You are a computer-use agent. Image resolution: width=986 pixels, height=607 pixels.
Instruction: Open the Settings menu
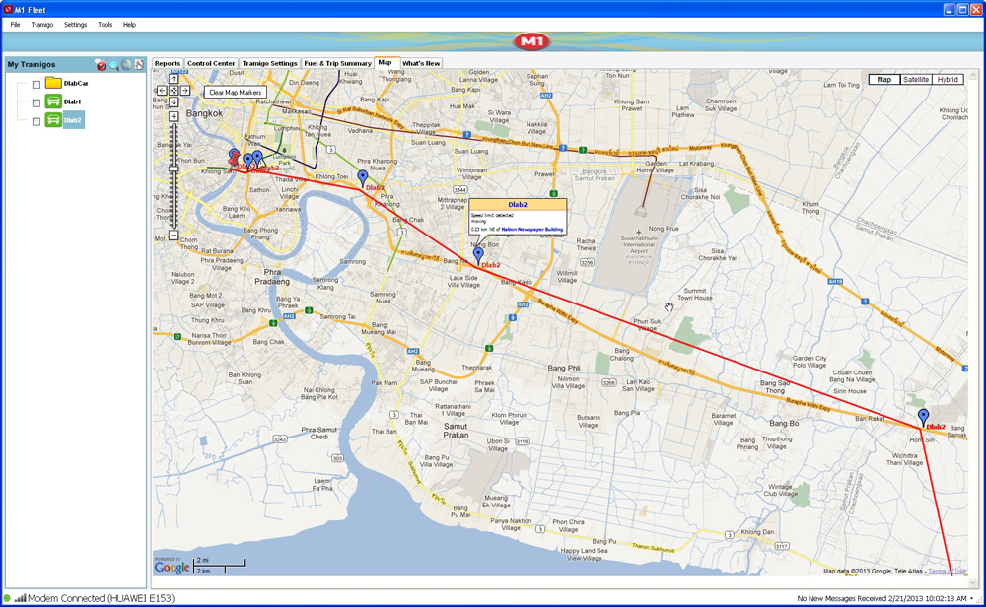coord(76,25)
